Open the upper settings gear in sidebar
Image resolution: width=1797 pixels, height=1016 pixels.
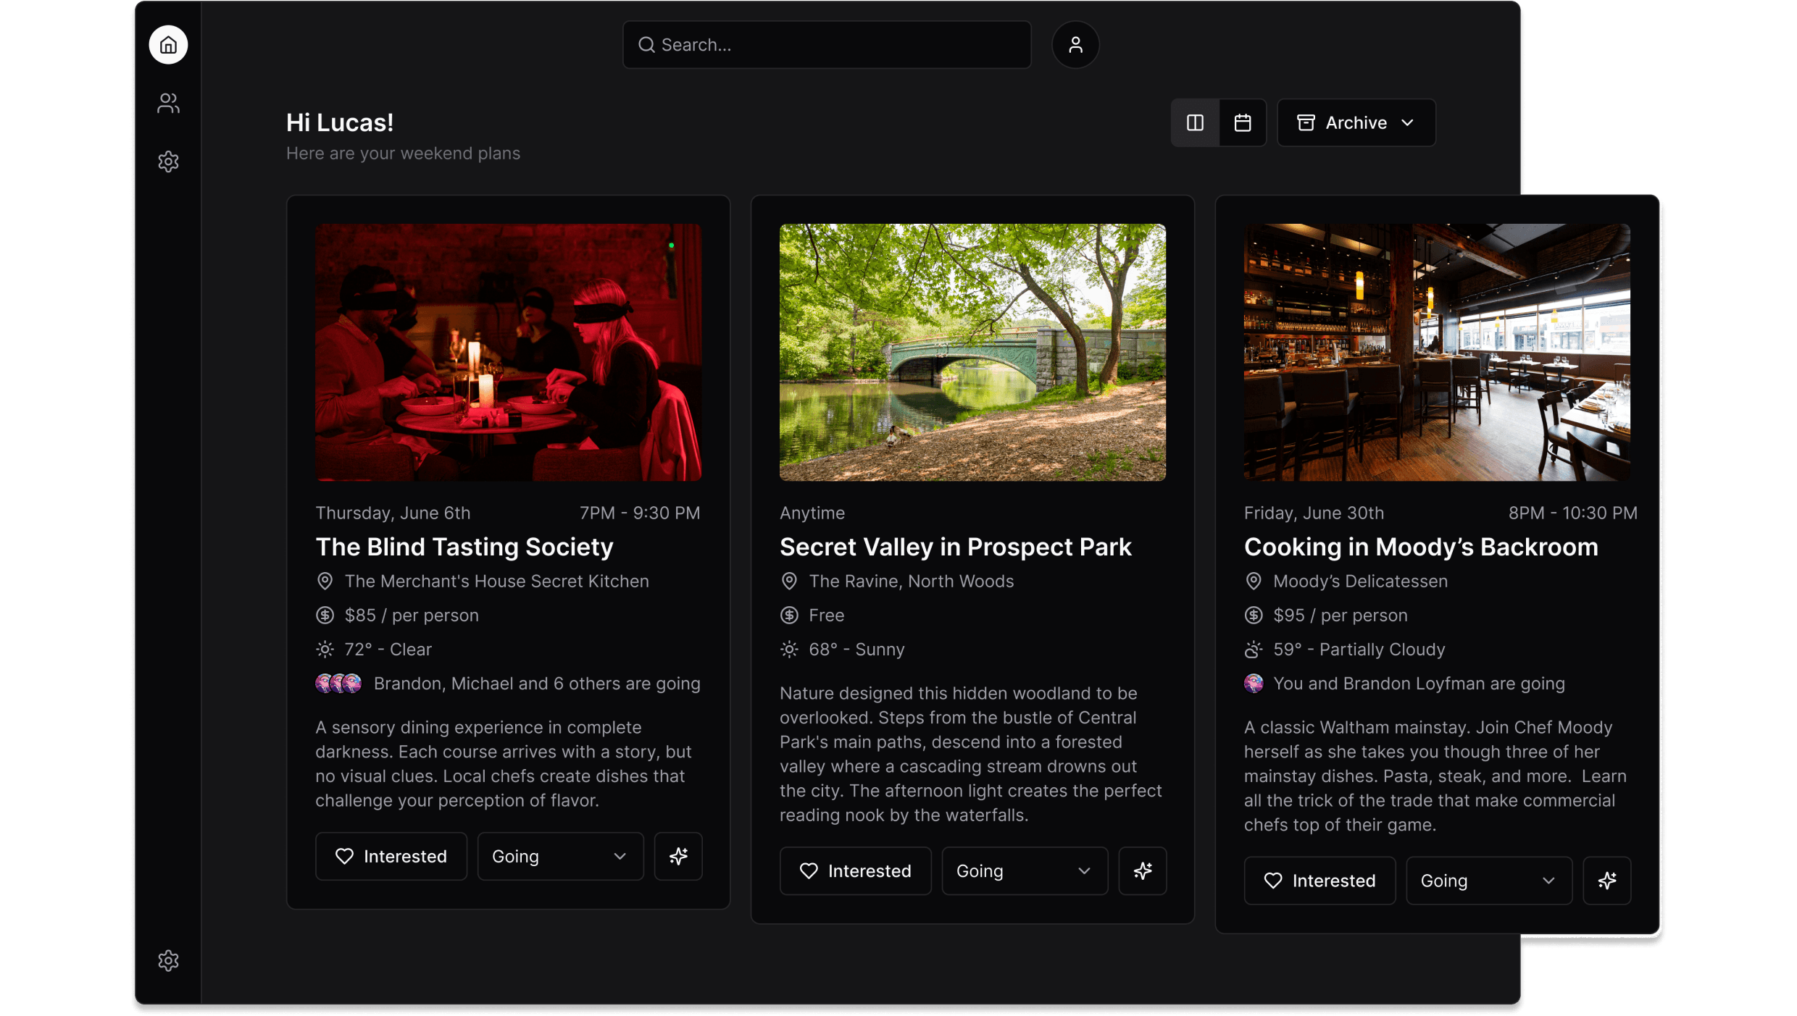click(x=168, y=161)
